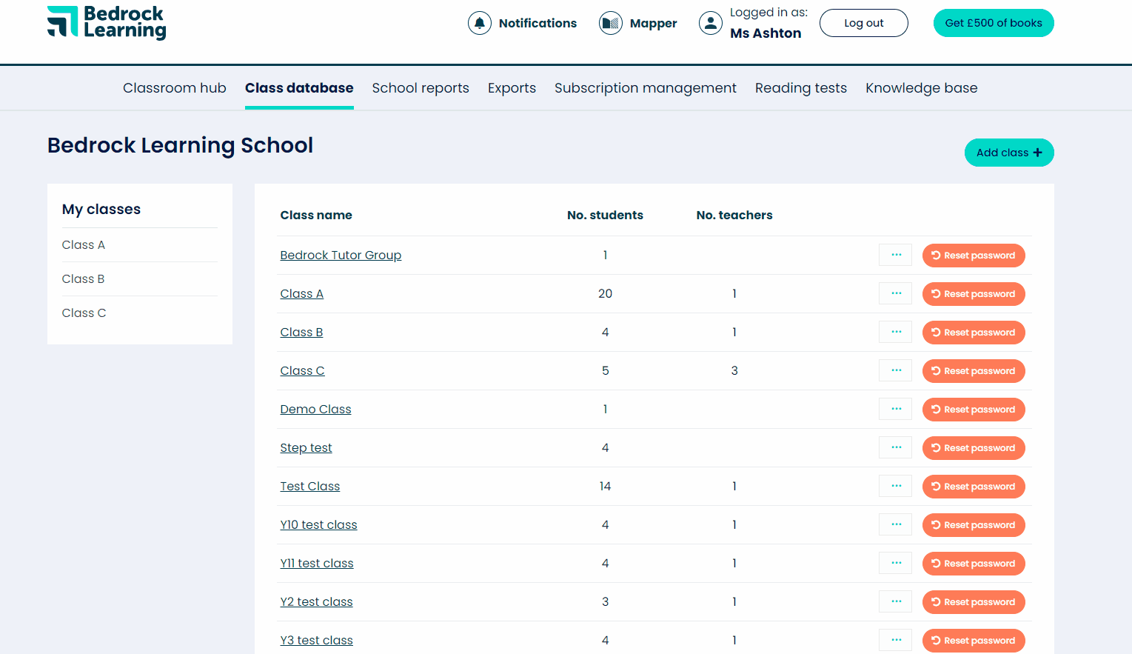Viewport: 1132px width, 654px height.
Task: Reset password for Class B
Action: (x=974, y=333)
